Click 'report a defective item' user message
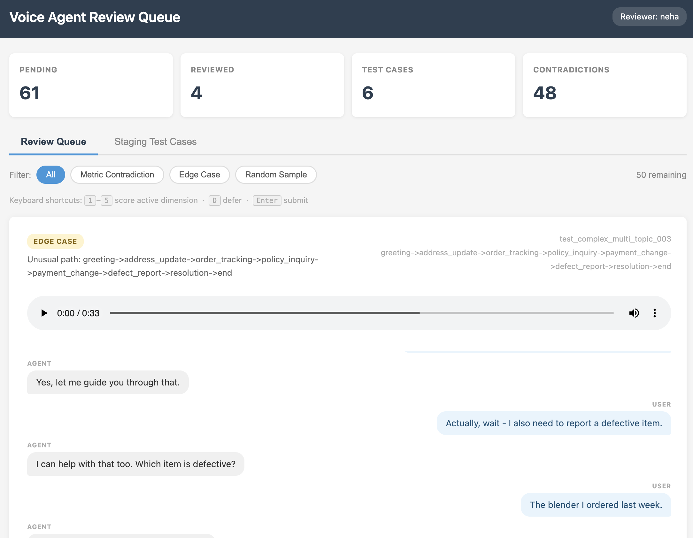Image resolution: width=693 pixels, height=538 pixels. 554,423
